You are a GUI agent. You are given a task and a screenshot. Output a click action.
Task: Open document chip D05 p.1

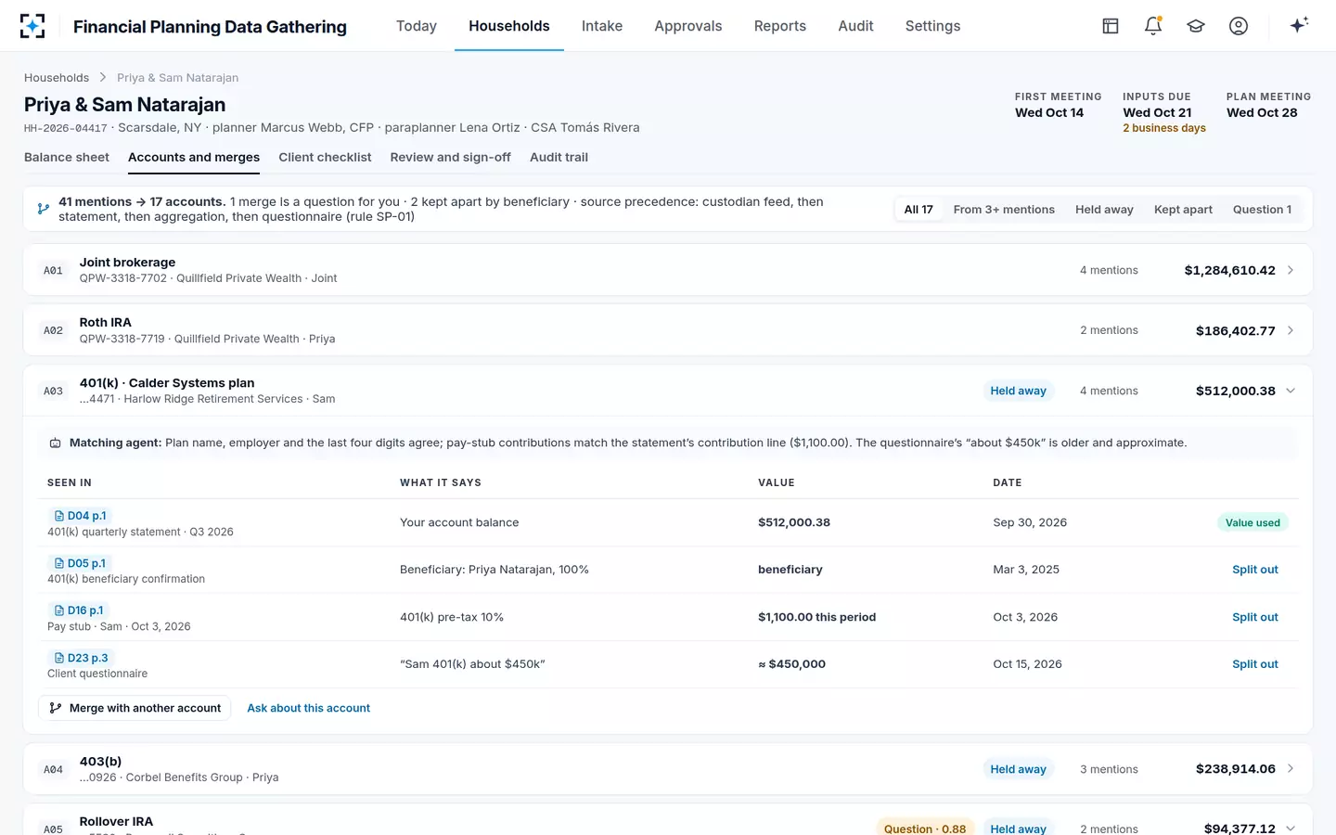(80, 563)
